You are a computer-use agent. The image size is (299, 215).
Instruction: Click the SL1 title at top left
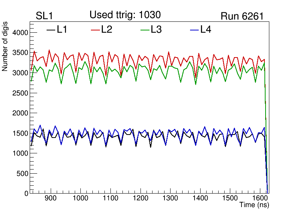44,16
